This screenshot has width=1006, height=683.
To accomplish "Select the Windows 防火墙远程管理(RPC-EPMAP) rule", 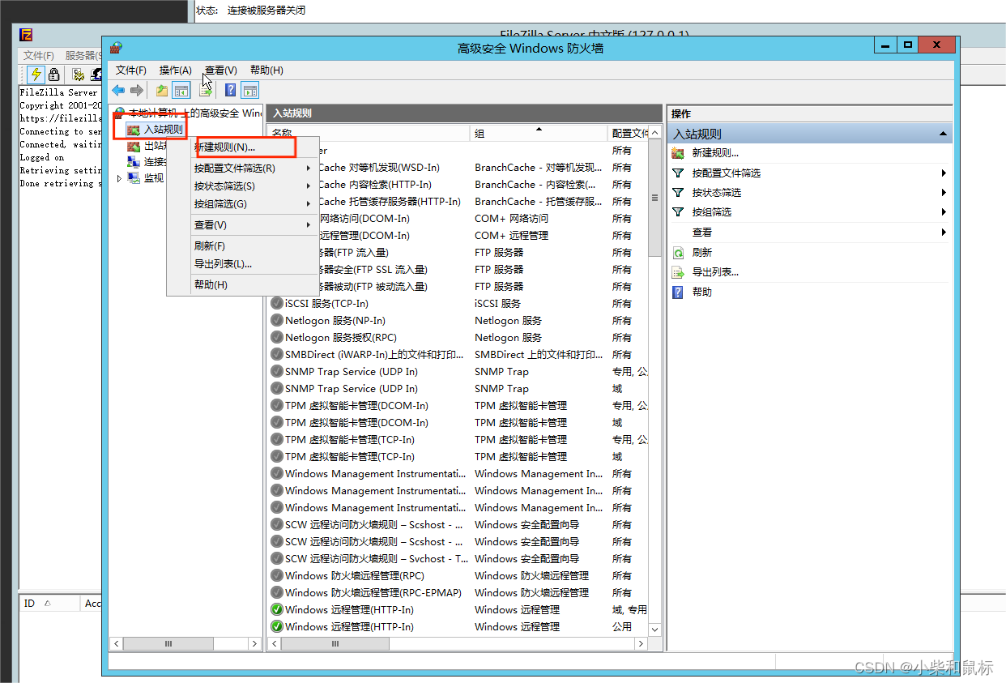I will pos(459,593).
